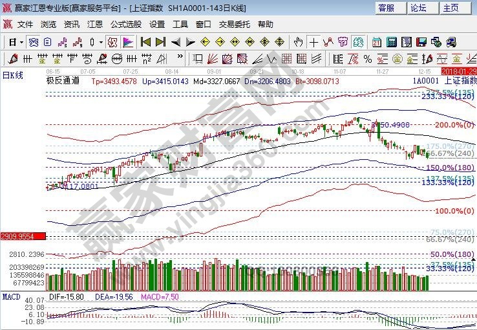477x330 pixels.
Task: Open the calculator tool
Action: point(391,42)
